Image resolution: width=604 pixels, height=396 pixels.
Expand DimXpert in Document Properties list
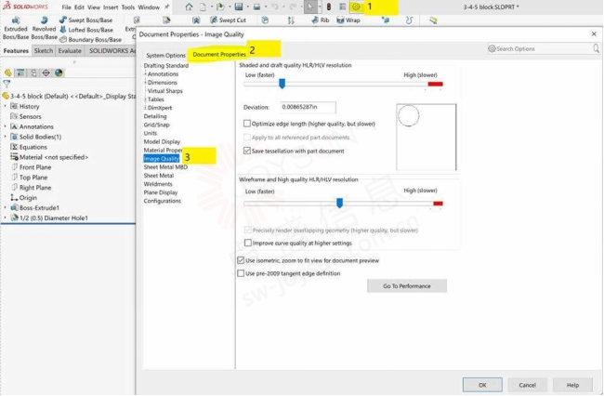146,108
